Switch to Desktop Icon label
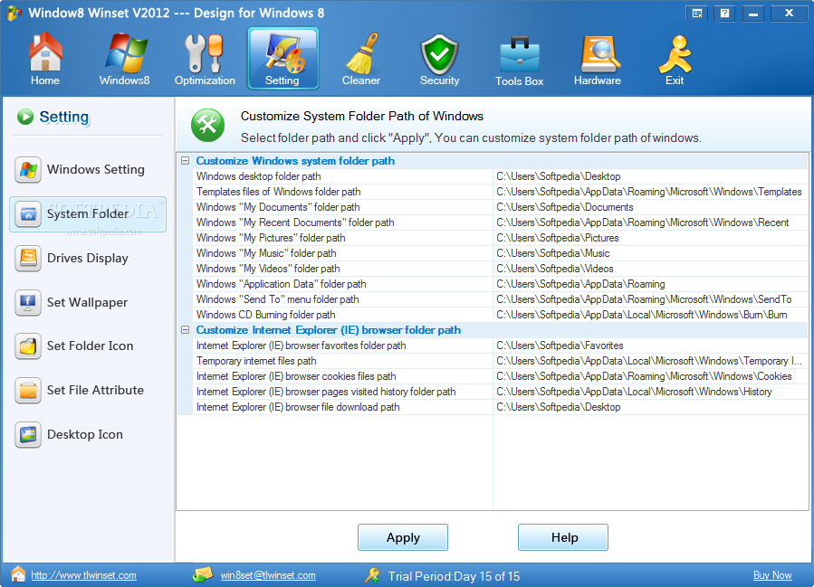Image resolution: width=814 pixels, height=587 pixels. click(85, 434)
